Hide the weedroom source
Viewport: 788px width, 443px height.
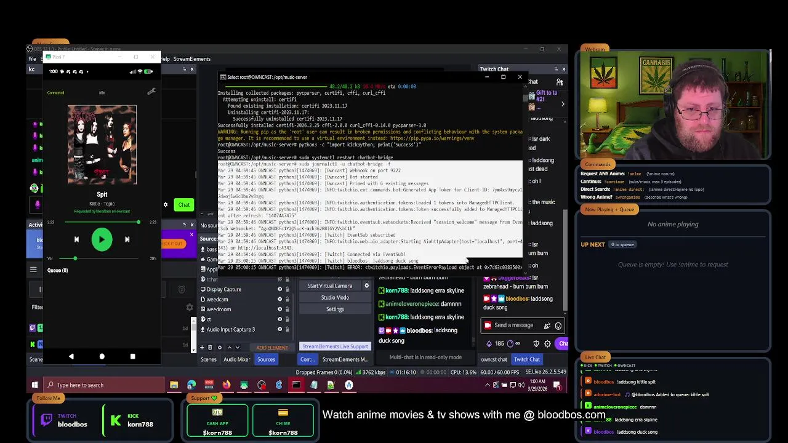(x=279, y=309)
